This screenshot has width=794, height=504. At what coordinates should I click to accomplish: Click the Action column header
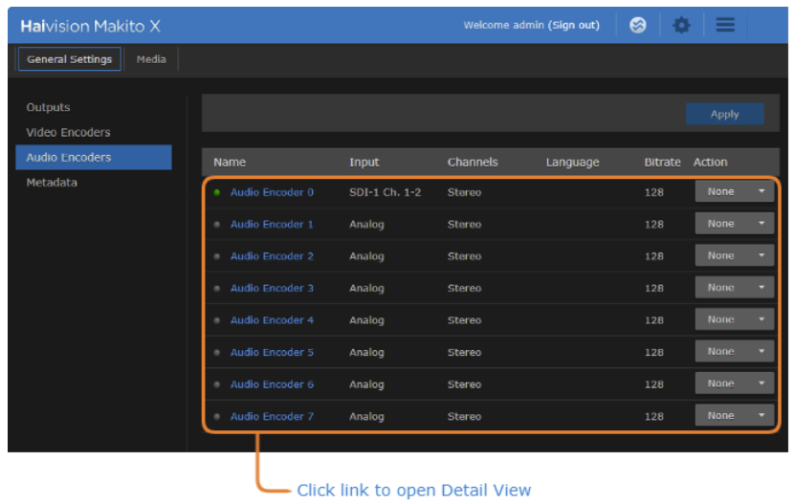(x=710, y=162)
